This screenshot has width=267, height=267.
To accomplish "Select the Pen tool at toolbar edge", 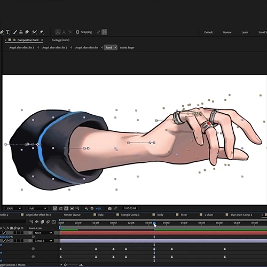I will (2, 32).
